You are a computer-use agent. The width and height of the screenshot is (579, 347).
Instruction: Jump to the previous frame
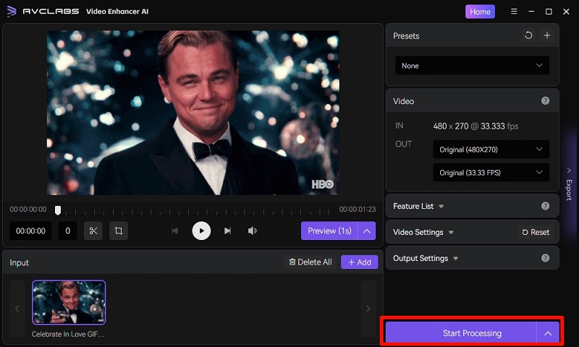click(174, 231)
